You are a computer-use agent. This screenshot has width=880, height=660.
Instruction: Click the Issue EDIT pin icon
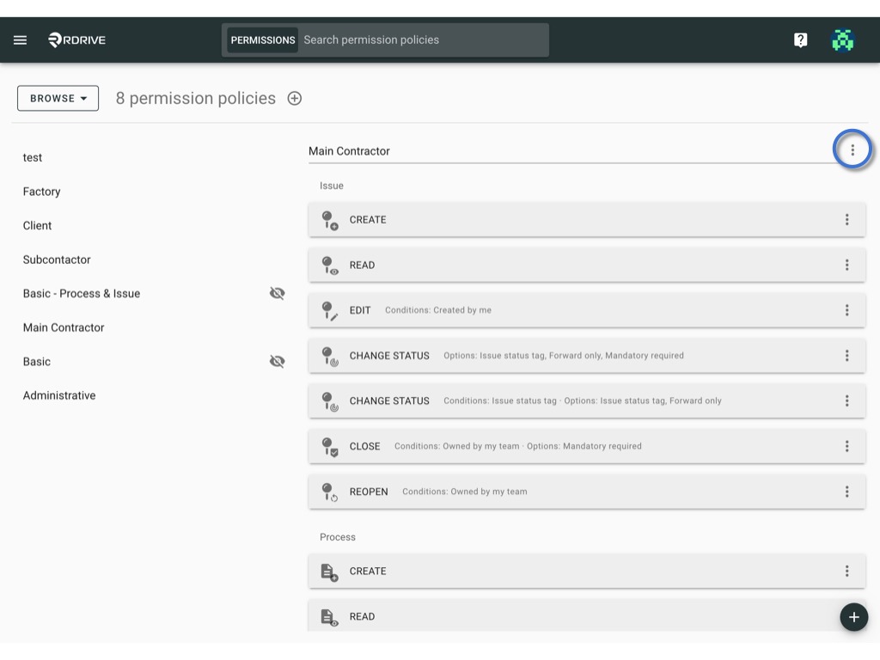pyautogui.click(x=329, y=310)
